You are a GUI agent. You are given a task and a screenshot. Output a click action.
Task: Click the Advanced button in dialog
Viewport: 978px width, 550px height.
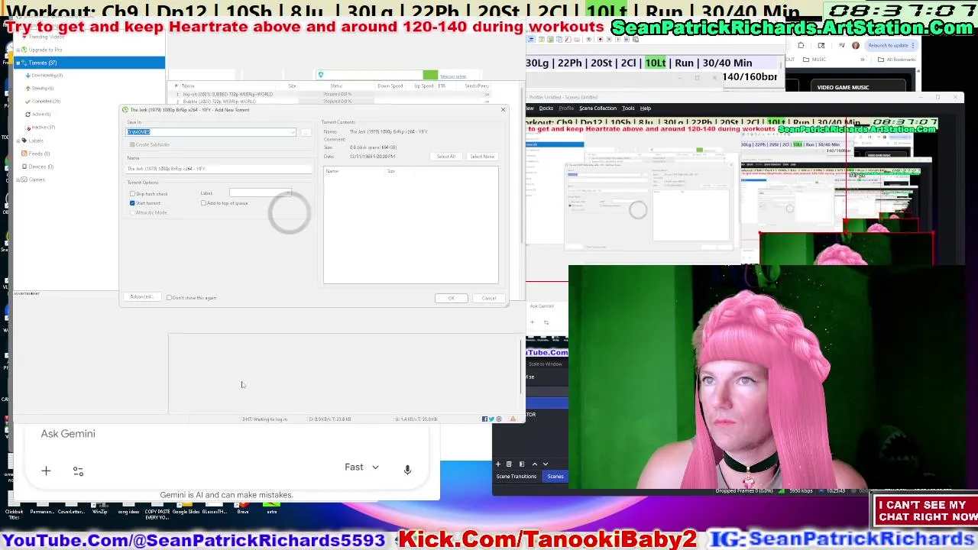point(141,297)
